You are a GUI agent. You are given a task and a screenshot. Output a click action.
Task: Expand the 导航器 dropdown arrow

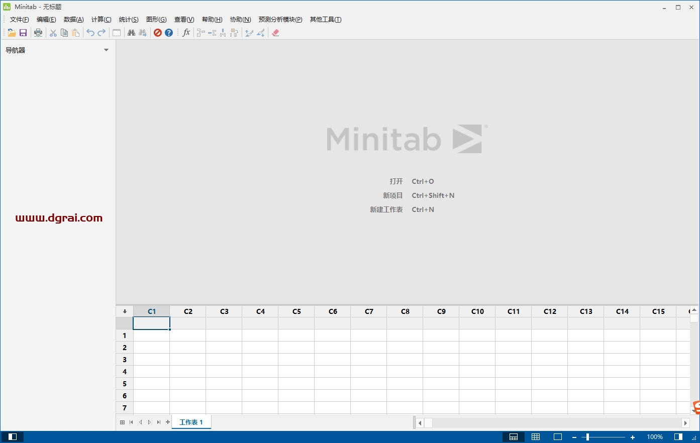[106, 50]
